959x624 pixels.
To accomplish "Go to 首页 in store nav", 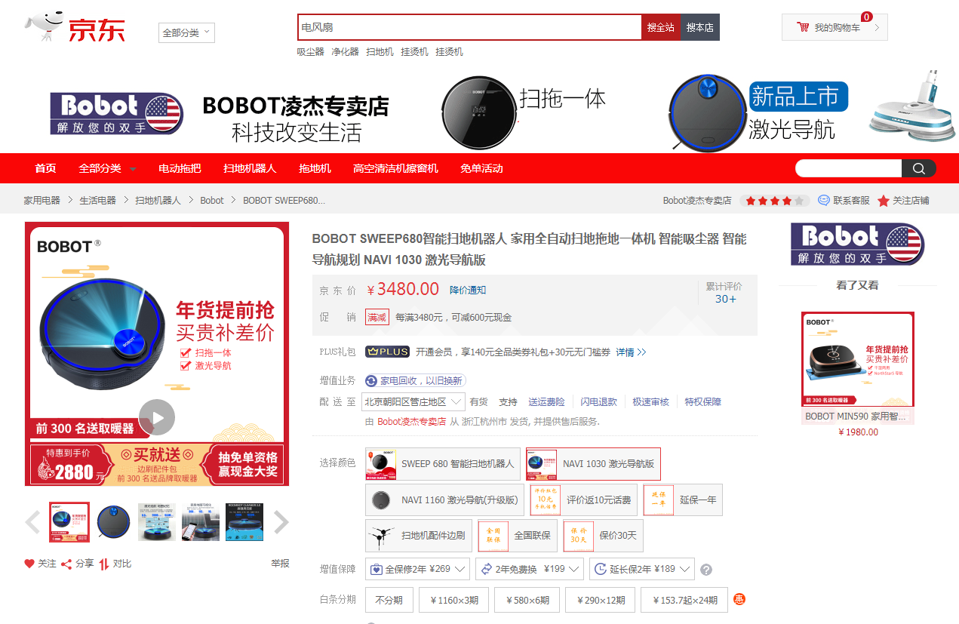I will coord(45,168).
